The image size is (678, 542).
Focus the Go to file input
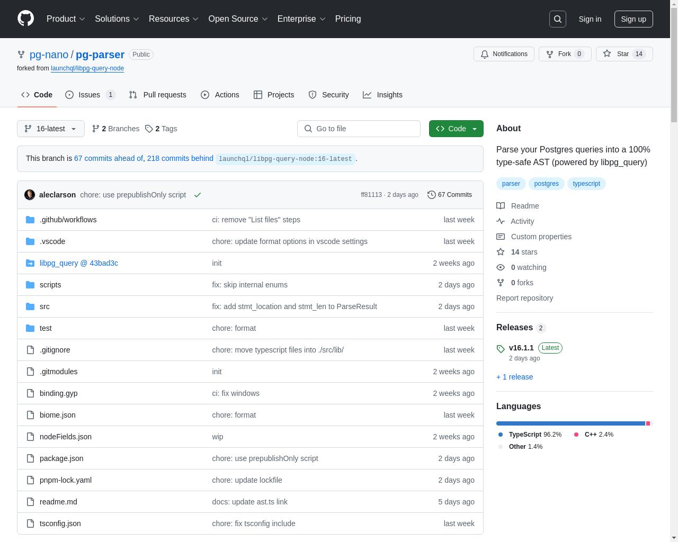(359, 129)
